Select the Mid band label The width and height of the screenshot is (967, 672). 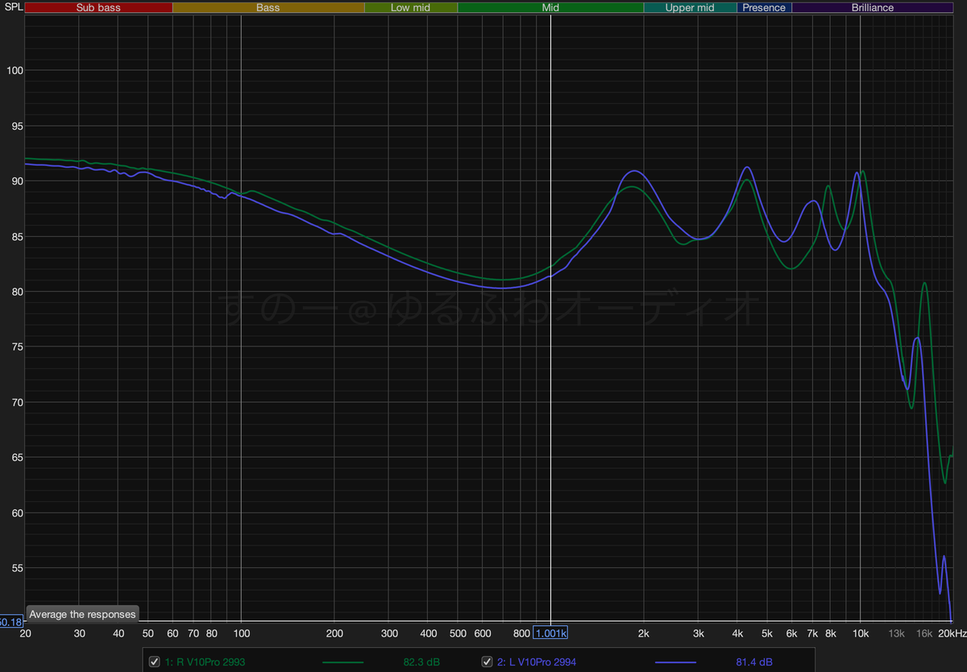point(550,7)
